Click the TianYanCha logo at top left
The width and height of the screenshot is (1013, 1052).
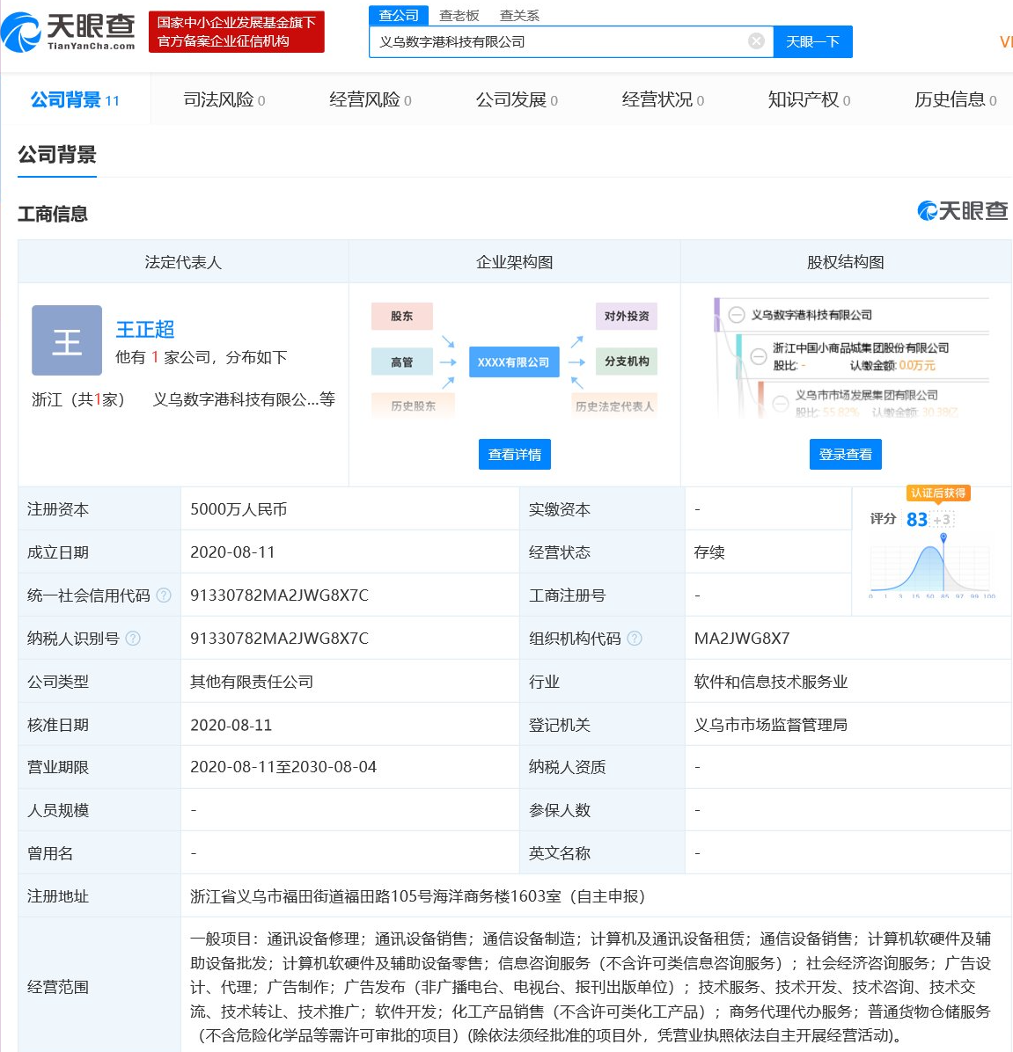tap(69, 32)
